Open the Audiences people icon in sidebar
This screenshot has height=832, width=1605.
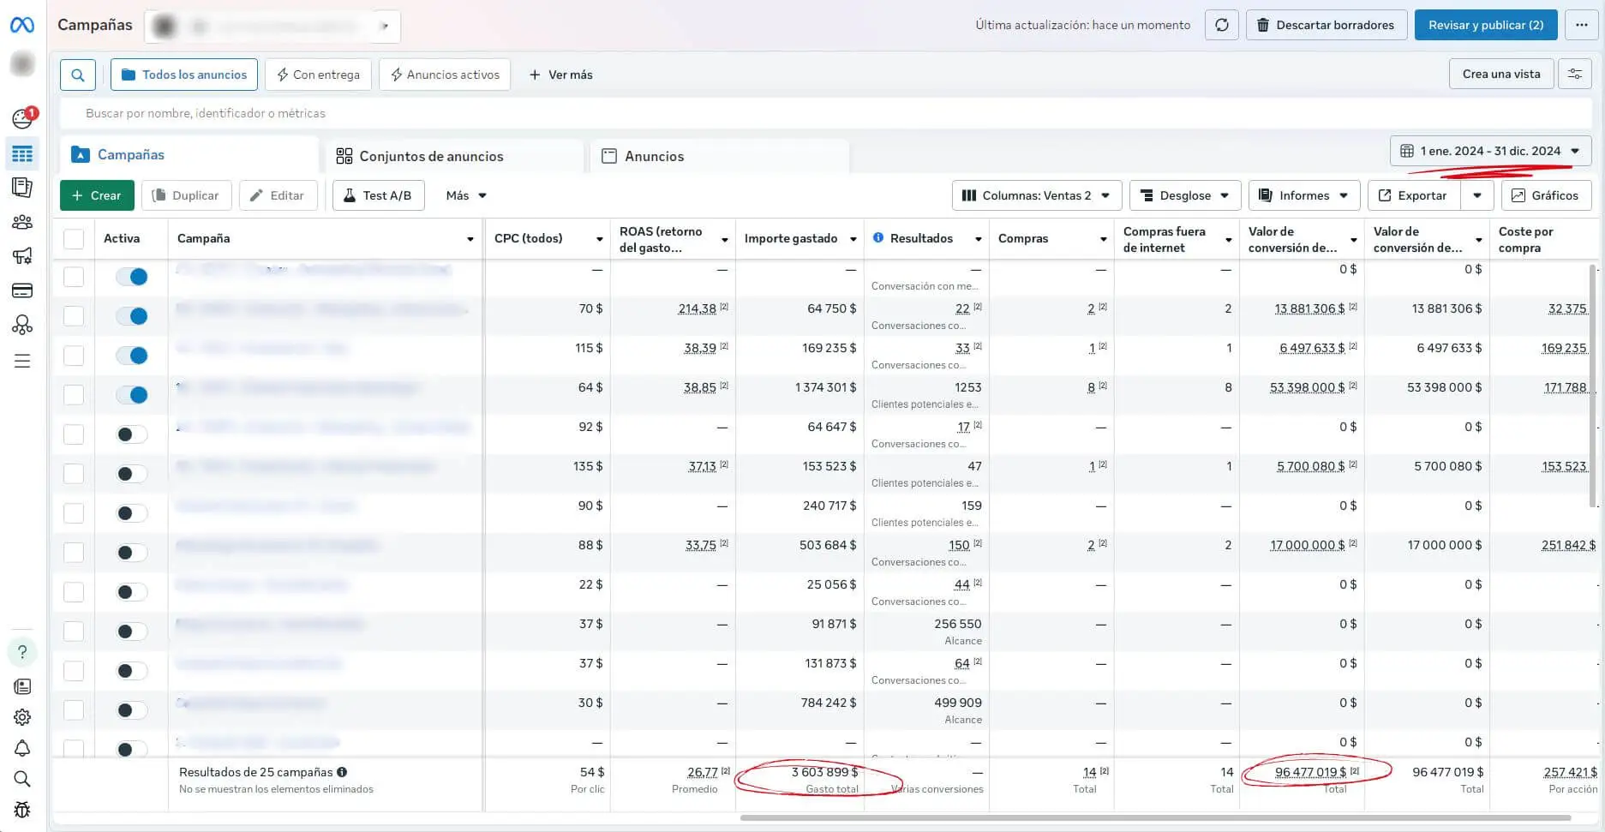(22, 222)
